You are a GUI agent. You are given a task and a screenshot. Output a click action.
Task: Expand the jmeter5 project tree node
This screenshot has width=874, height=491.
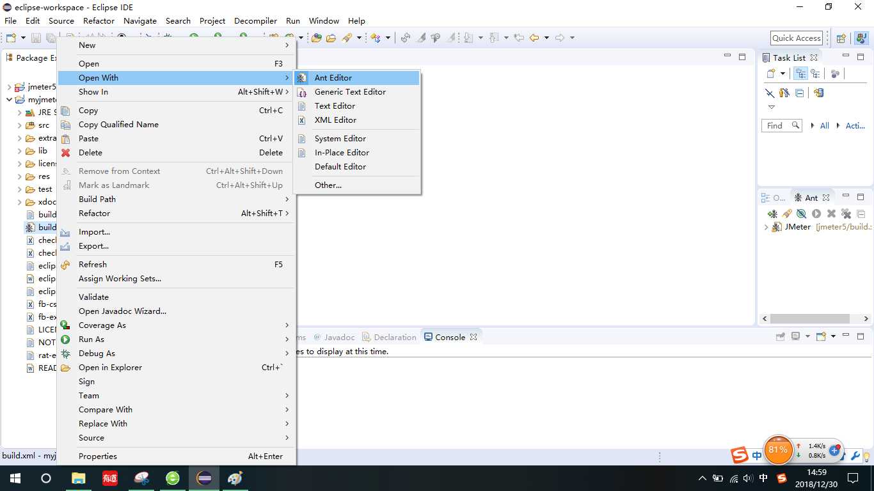(x=10, y=87)
